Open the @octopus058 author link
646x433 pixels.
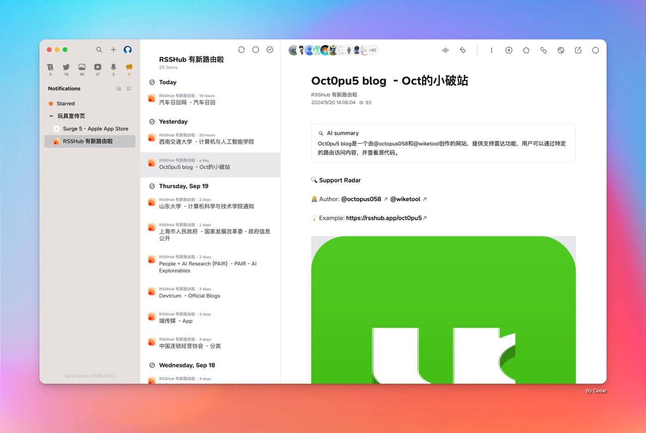[x=361, y=199]
